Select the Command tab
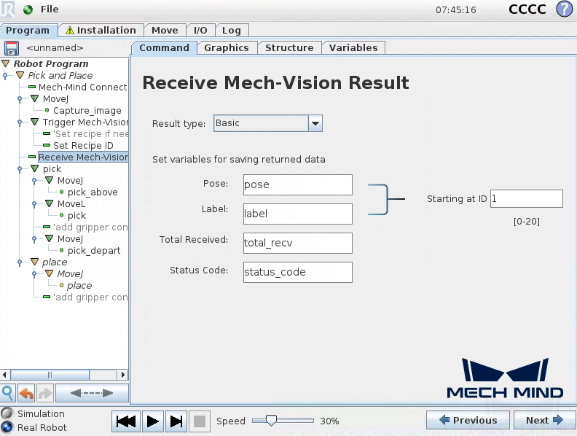The height and width of the screenshot is (436, 577). [x=164, y=48]
